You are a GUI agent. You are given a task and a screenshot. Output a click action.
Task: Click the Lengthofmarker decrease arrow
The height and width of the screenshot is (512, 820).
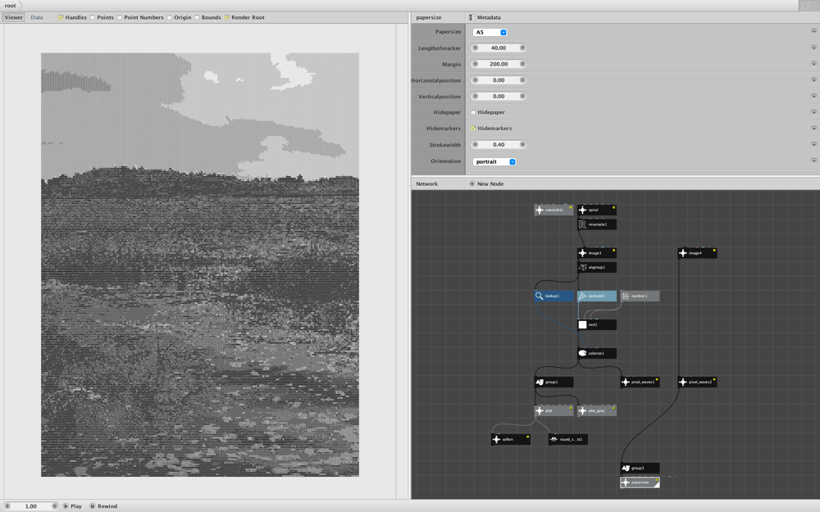pos(476,48)
